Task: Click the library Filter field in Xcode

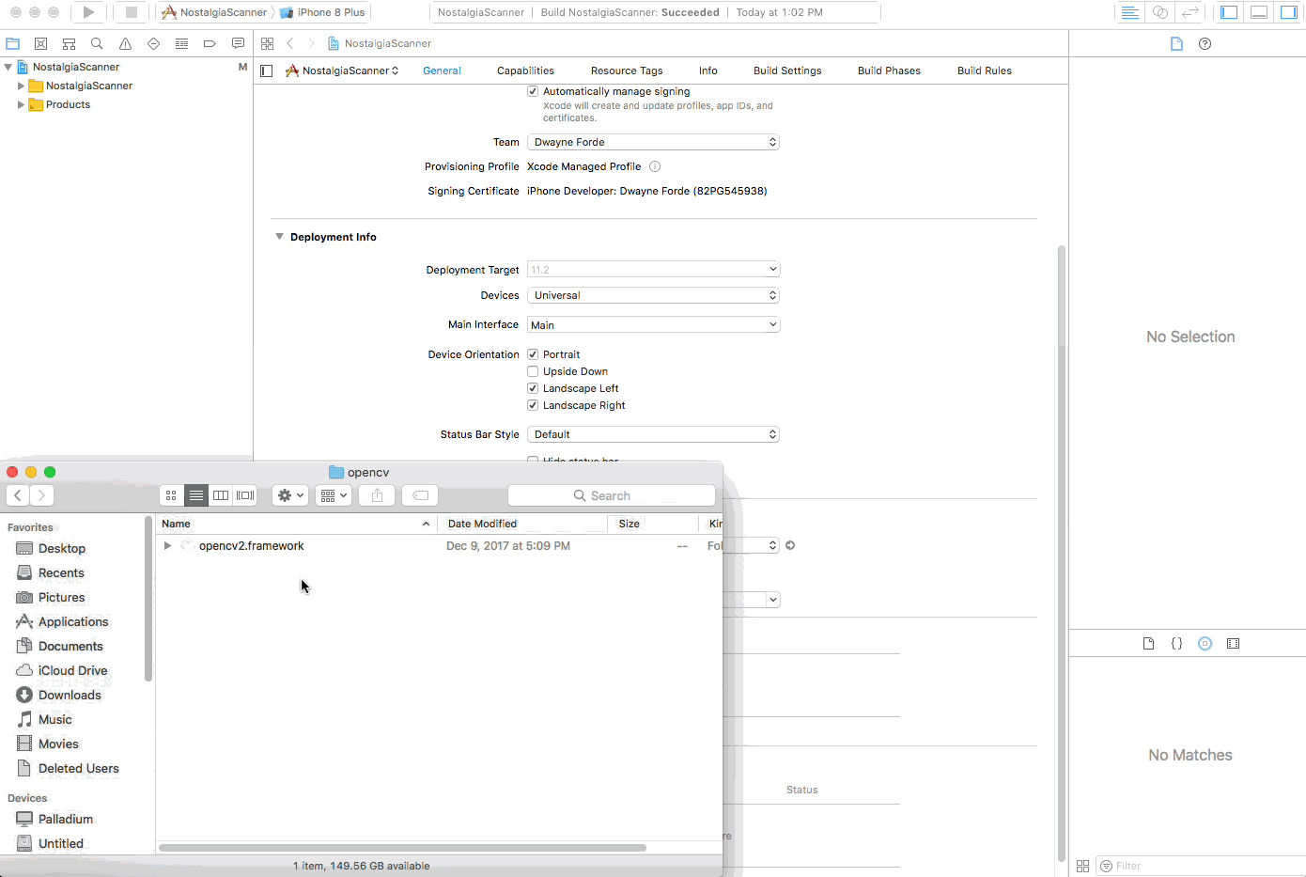Action: click(x=1202, y=866)
